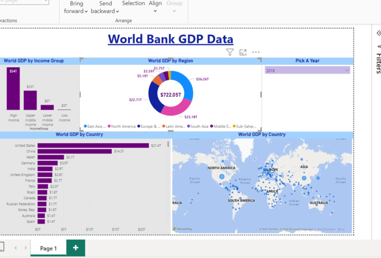Viewport: 381px width, 258px height.
Task: Click the $23.18T donut label
Action: (191, 117)
